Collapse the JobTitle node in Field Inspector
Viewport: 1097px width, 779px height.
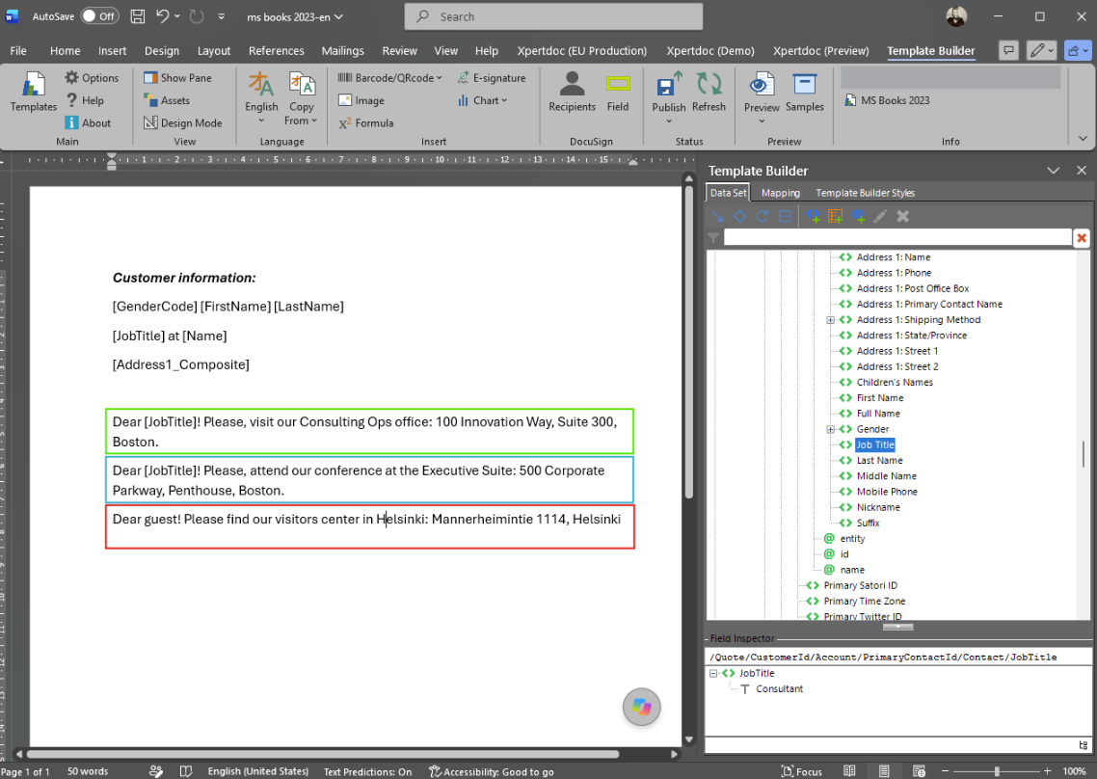pos(713,673)
